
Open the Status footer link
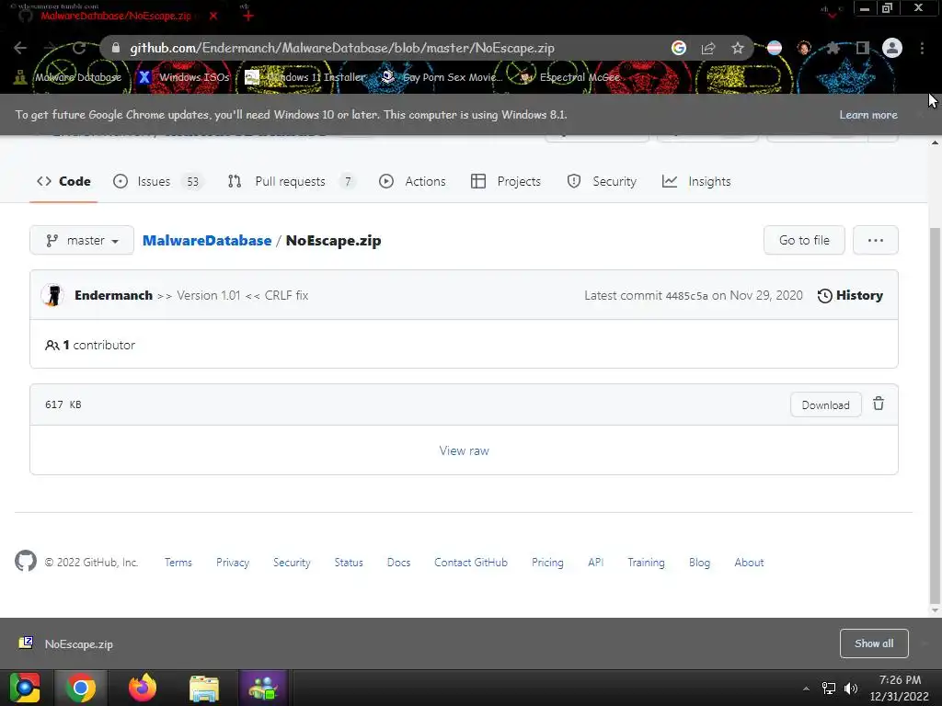pyautogui.click(x=349, y=563)
